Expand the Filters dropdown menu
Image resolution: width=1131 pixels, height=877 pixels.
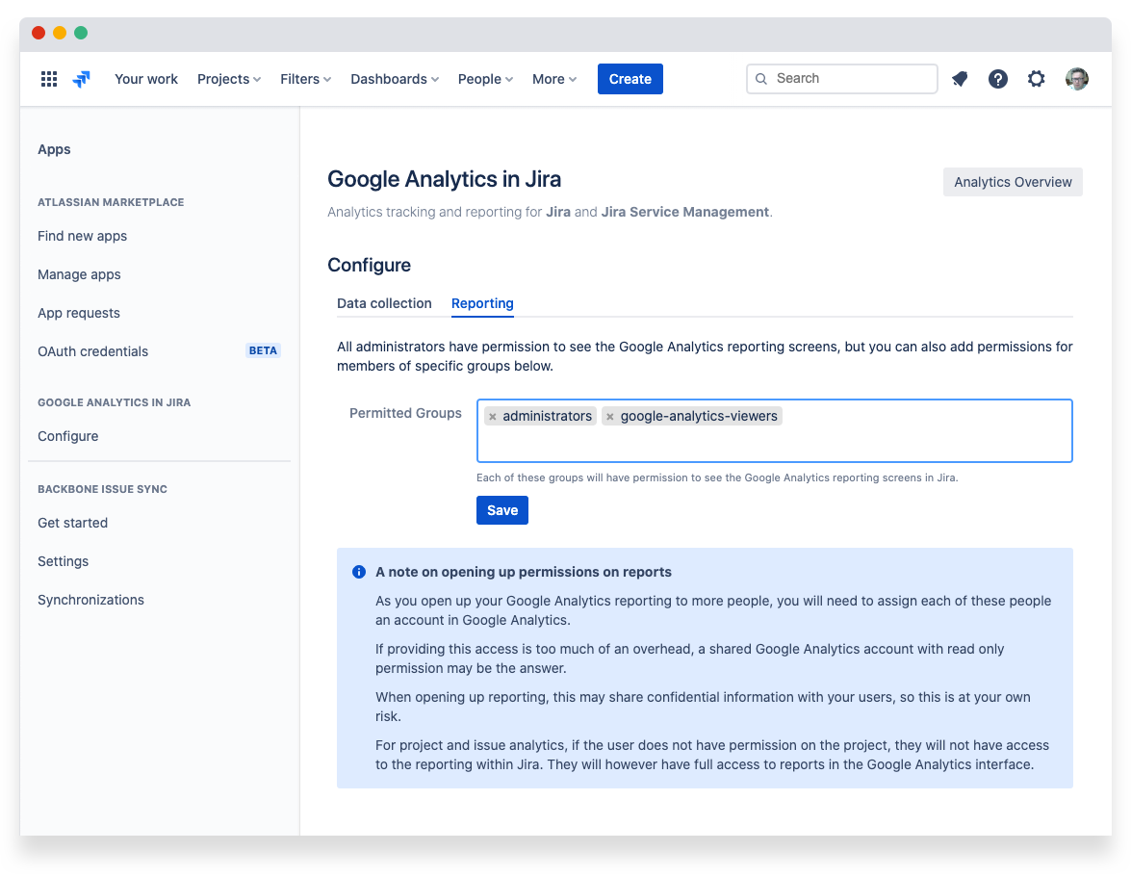pos(305,79)
